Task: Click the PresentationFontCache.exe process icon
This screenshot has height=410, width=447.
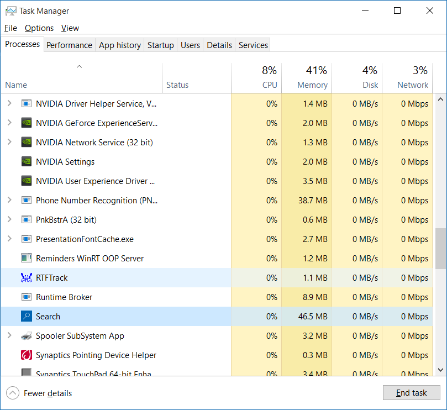Action: [27, 239]
